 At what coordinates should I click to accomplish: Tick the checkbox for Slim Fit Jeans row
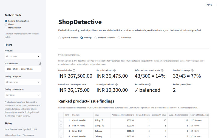coord(61,126)
